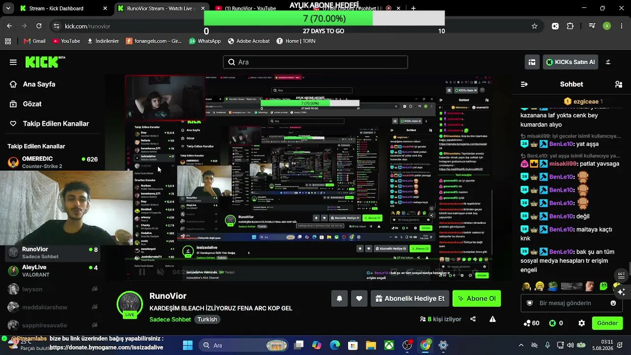This screenshot has width=631, height=355.
Task: Follow RunoVior with the heart button
Action: coord(359,298)
